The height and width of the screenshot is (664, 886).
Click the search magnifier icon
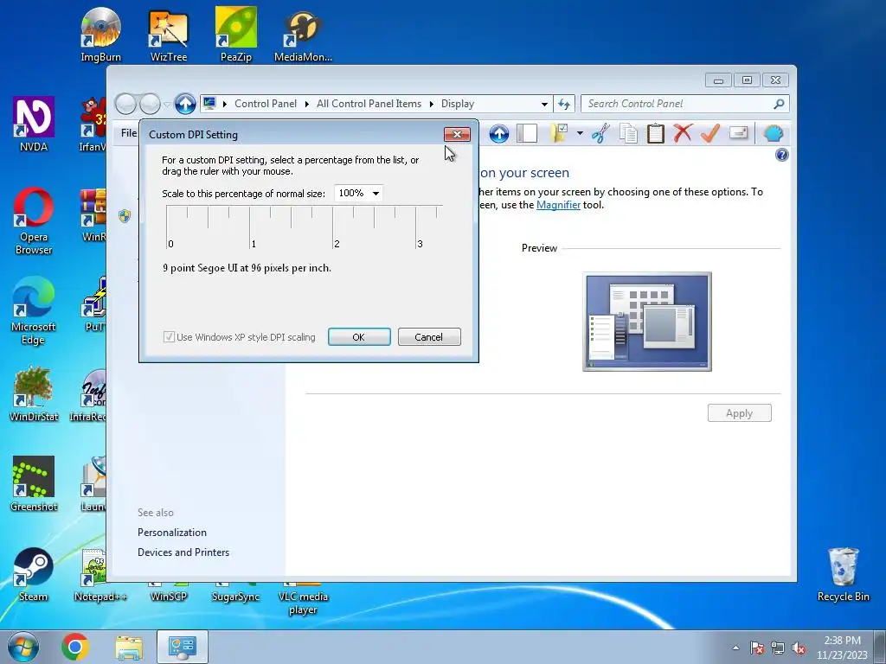pos(780,104)
